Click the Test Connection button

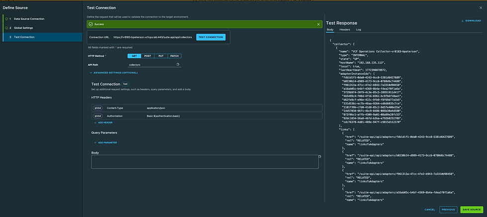(211, 37)
